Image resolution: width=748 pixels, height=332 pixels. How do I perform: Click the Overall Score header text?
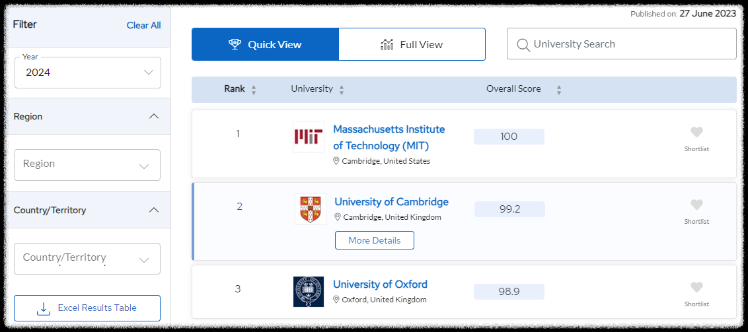point(513,88)
